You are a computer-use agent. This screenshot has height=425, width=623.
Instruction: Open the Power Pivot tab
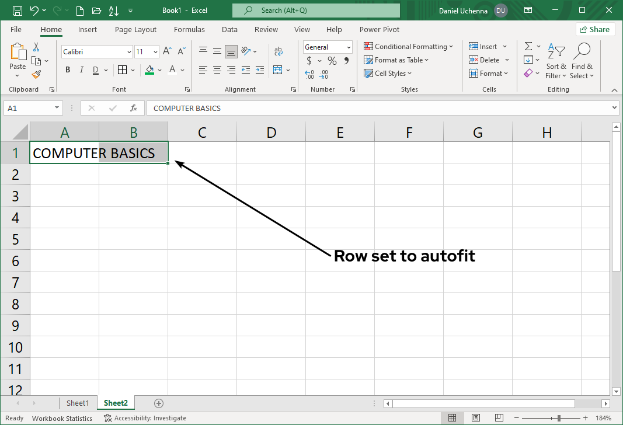coord(379,29)
